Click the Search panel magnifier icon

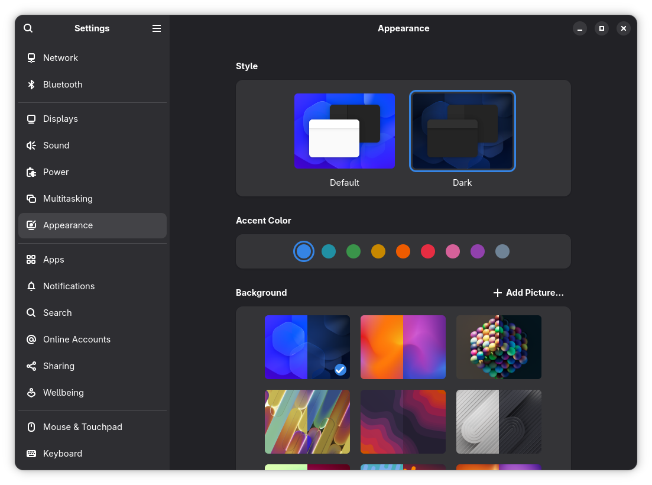[31, 313]
